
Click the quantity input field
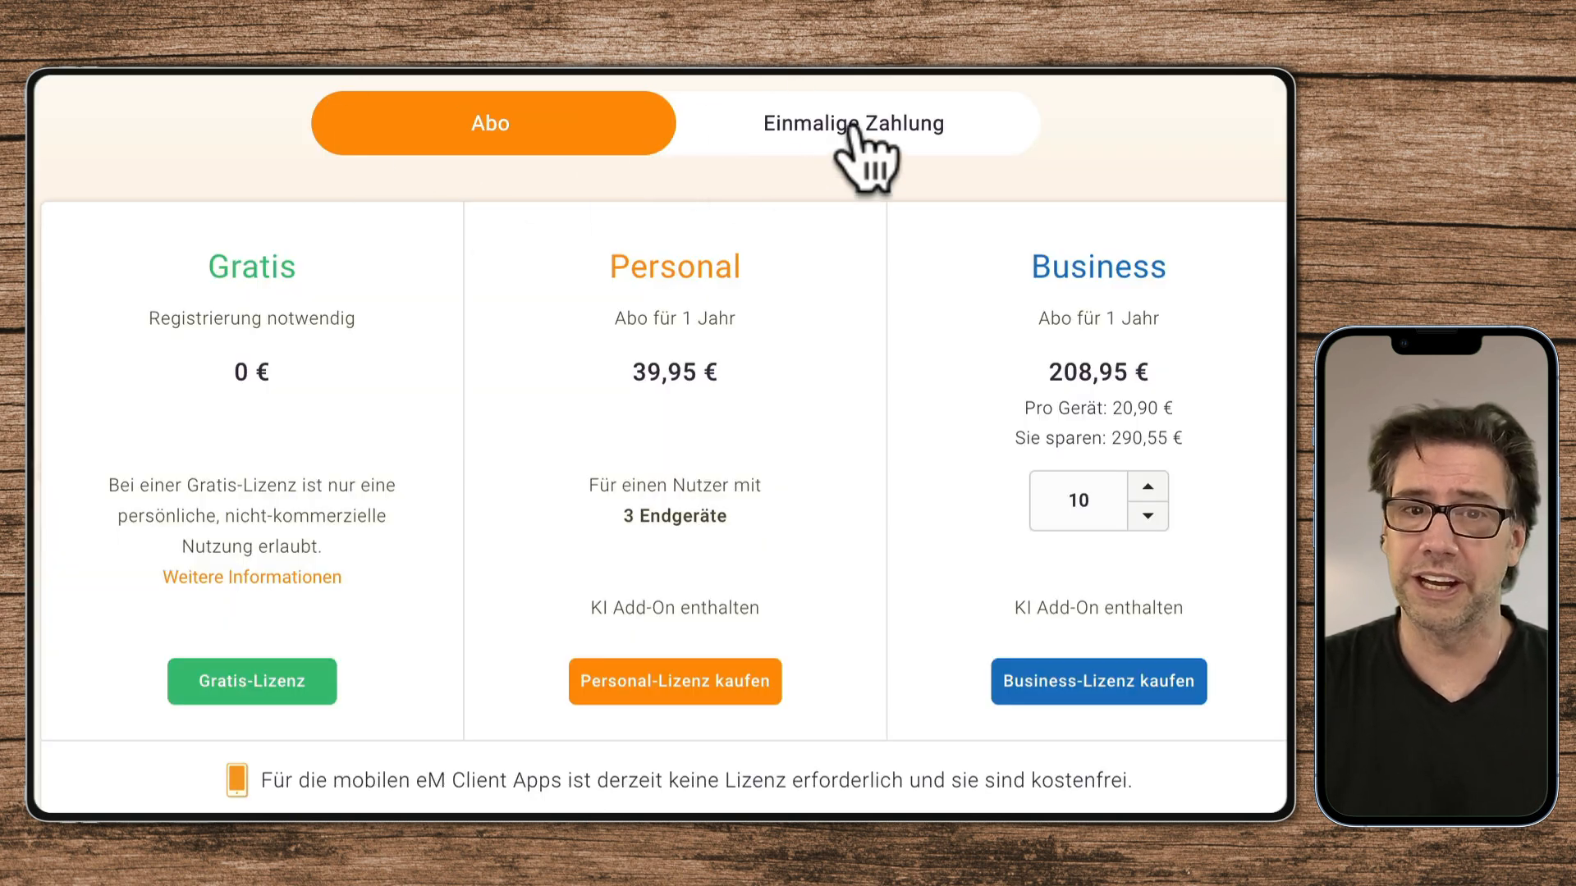tap(1078, 500)
